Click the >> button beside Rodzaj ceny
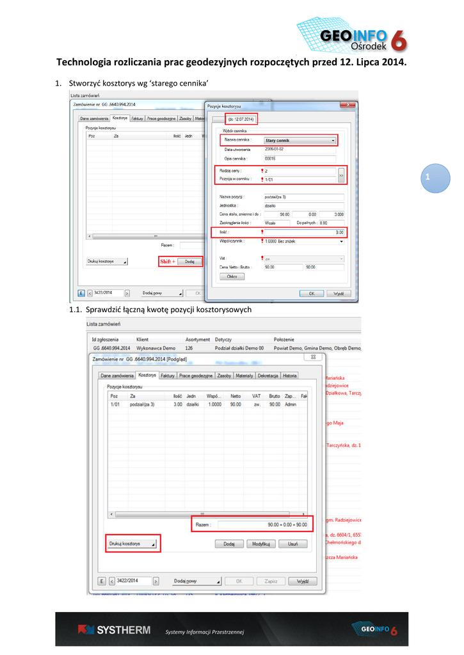 point(341,175)
